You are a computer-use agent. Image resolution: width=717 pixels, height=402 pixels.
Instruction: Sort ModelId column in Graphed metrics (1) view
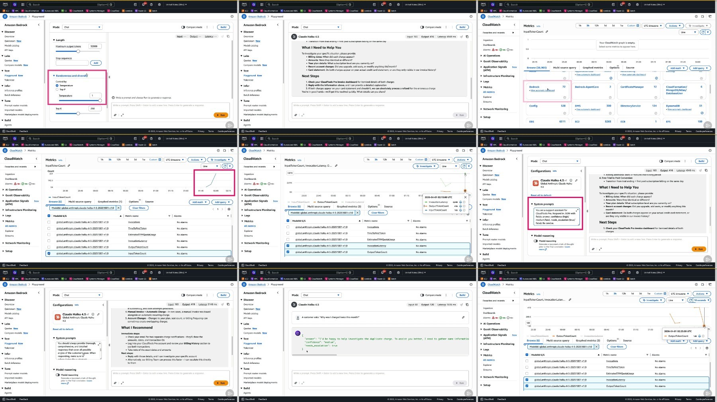click(x=120, y=216)
